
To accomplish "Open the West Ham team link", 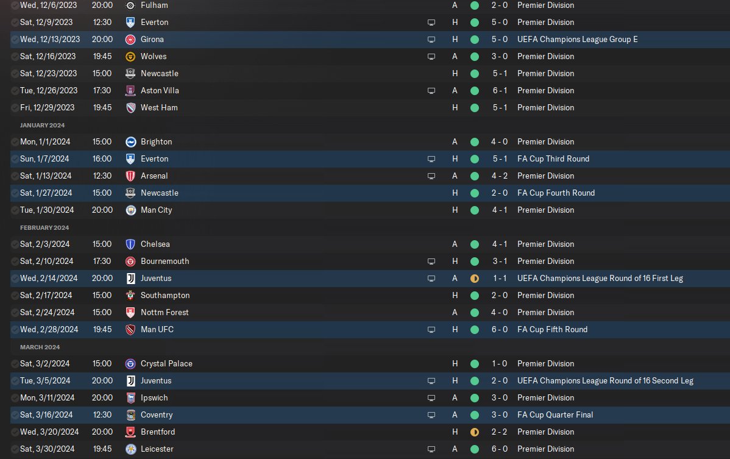I will (159, 107).
